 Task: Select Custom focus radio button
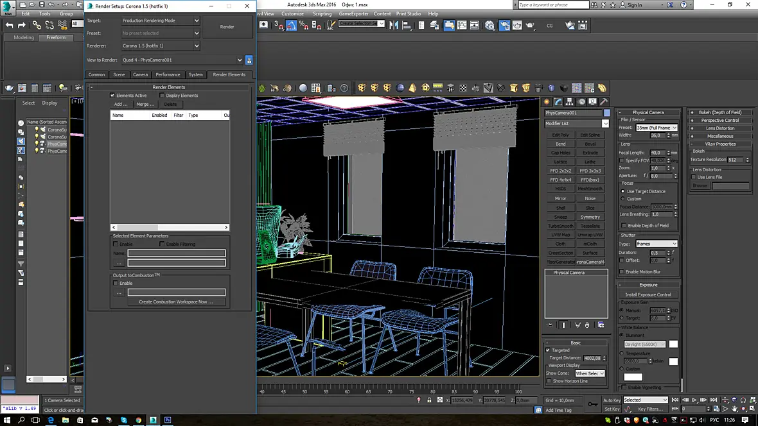pyautogui.click(x=622, y=199)
